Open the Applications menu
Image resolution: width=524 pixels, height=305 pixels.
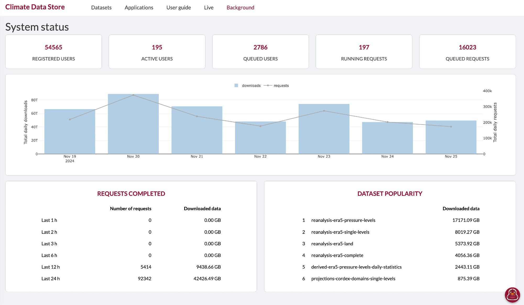(139, 8)
